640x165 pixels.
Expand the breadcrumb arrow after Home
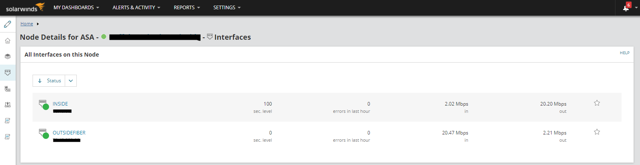pyautogui.click(x=38, y=24)
